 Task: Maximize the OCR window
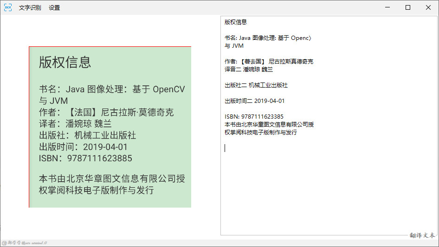pyautogui.click(x=408, y=7)
